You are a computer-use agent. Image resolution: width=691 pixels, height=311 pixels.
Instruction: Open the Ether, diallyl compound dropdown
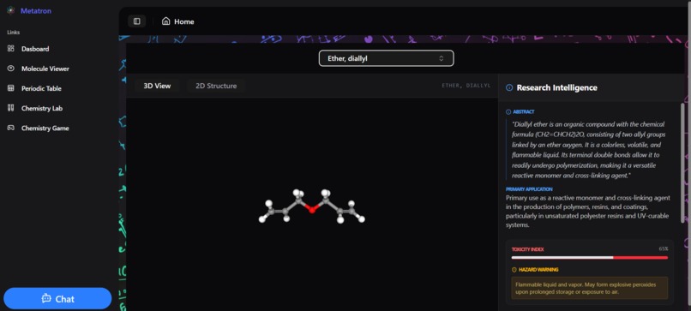pos(386,58)
